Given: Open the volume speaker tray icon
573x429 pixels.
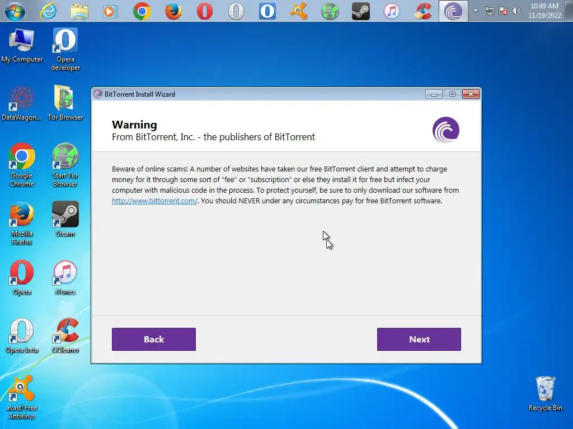Looking at the screenshot, I should [x=516, y=11].
